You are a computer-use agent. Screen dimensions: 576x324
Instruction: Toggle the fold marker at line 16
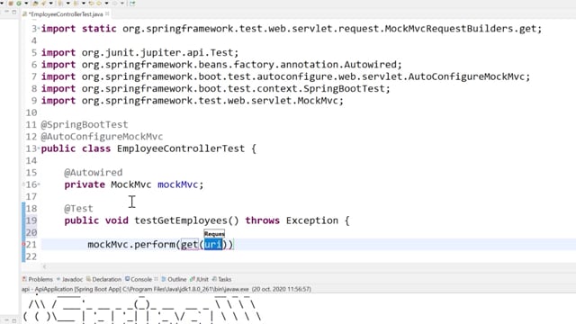click(x=39, y=184)
